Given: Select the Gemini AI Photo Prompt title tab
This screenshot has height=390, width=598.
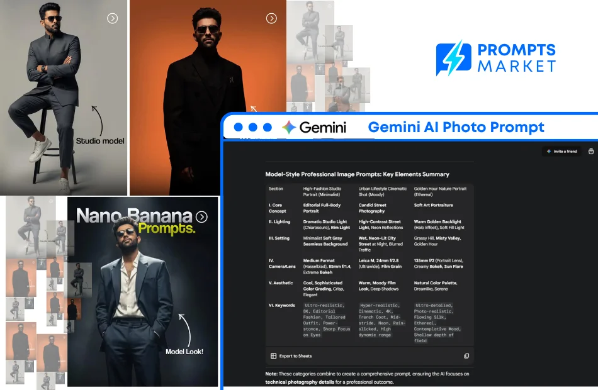Looking at the screenshot, I should (x=456, y=127).
